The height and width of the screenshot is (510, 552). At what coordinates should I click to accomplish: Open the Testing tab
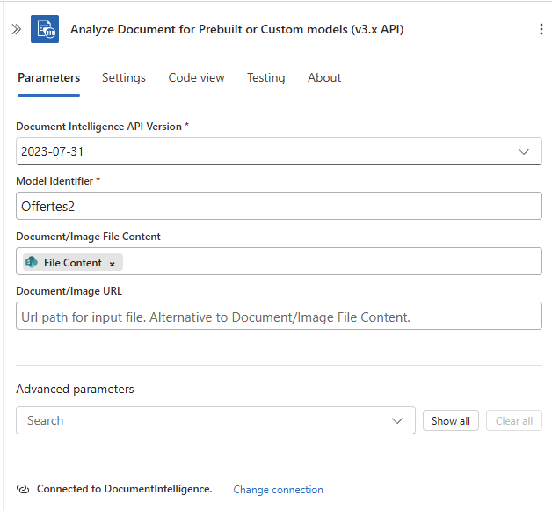265,77
